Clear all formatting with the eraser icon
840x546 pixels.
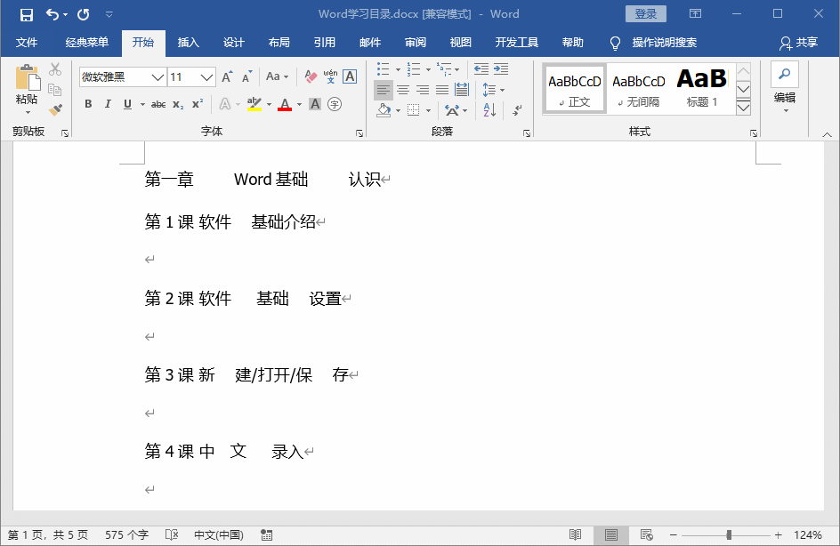pos(311,76)
